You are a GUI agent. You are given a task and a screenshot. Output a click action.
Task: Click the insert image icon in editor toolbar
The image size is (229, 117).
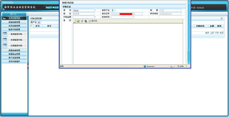(78, 21)
